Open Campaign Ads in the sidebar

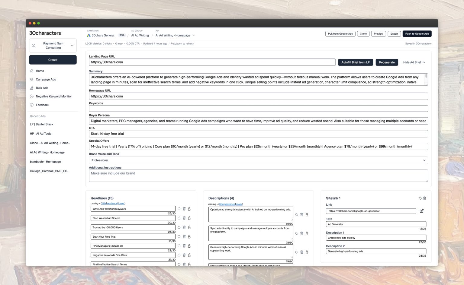tap(46, 79)
